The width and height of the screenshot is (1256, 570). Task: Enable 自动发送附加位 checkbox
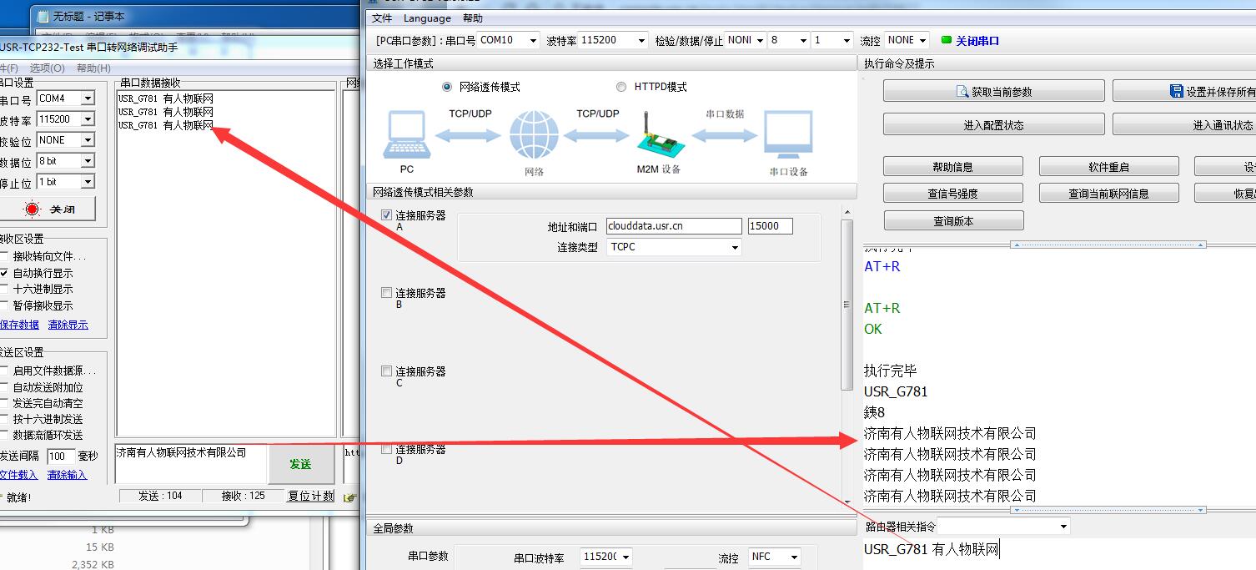point(4,387)
